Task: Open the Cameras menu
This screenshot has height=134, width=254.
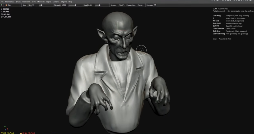Action: click(56, 2)
